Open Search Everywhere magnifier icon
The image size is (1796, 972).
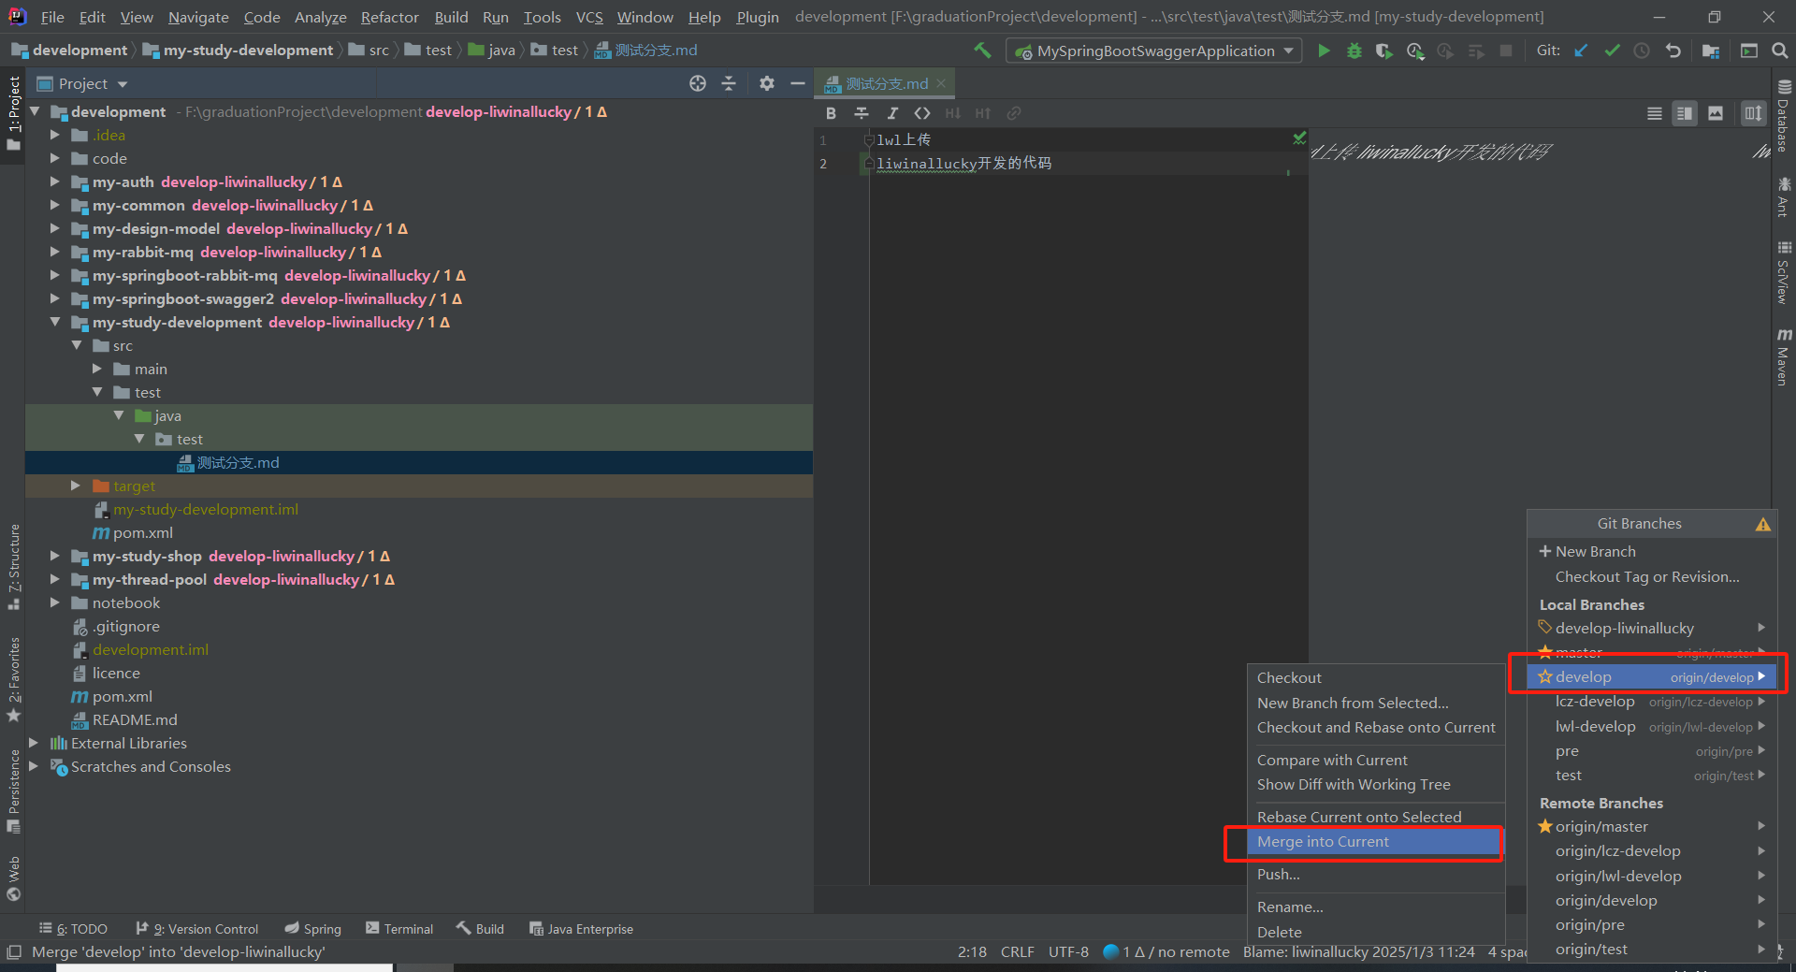1780,51
